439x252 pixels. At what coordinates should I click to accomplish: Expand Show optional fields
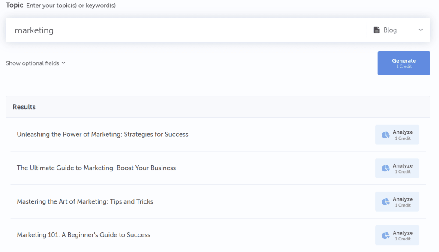click(33, 63)
